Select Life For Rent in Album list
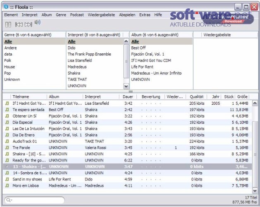The width and height of the screenshot is (260, 207). tap(161, 67)
